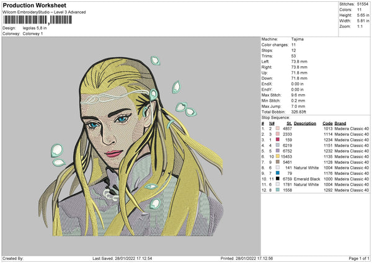Click the 'Color changes:' label
Viewport: 372px width, 263px height.
click(275, 45)
